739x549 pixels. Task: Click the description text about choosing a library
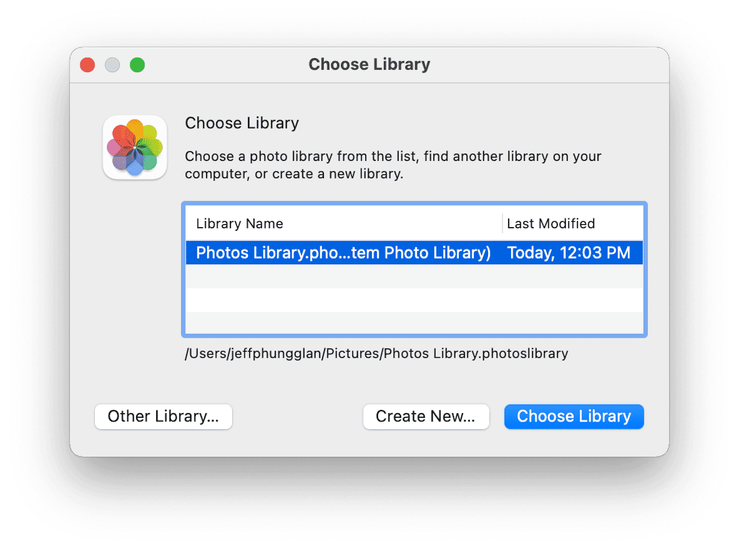[393, 165]
